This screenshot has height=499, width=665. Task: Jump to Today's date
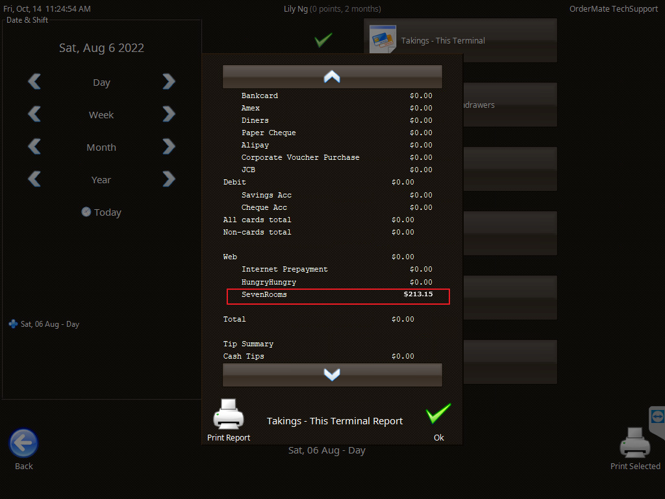[101, 212]
